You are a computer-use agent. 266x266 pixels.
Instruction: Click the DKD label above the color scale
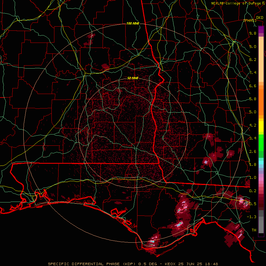259,18
